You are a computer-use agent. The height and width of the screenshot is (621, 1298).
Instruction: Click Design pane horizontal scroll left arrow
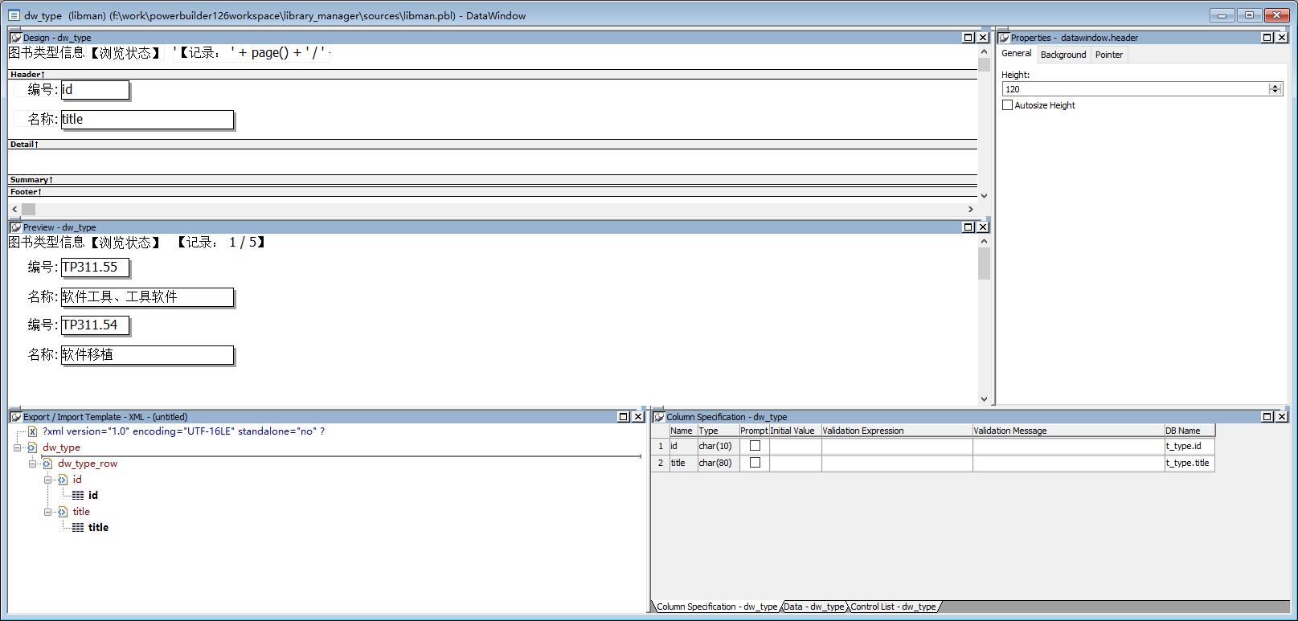click(x=14, y=209)
